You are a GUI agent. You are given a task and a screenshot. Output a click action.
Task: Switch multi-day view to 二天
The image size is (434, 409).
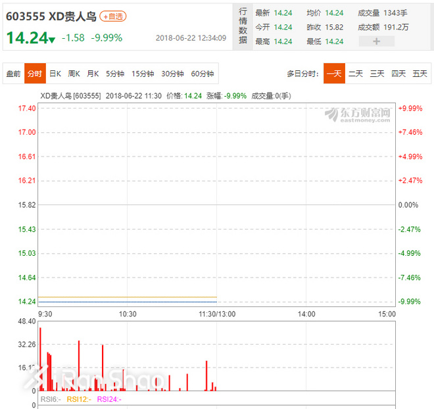click(356, 74)
